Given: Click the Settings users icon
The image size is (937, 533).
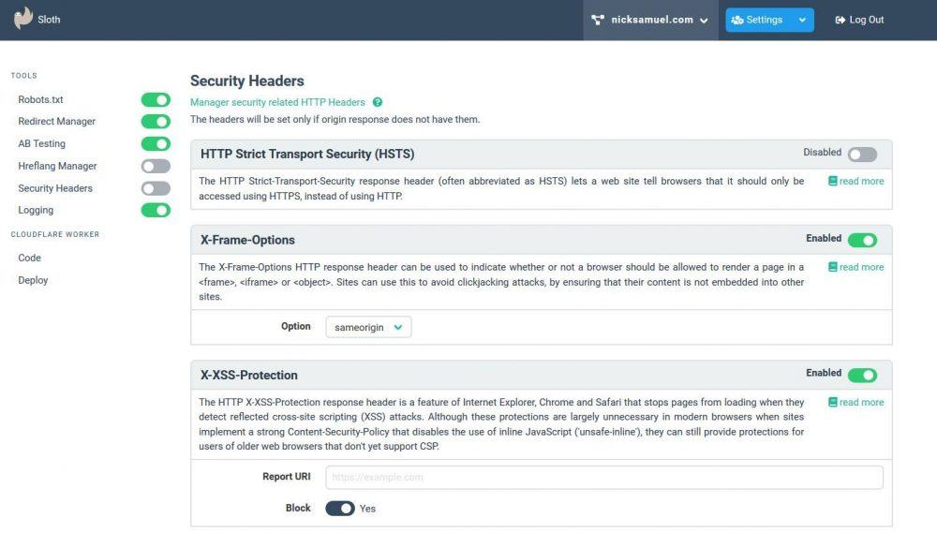Looking at the screenshot, I should (737, 20).
